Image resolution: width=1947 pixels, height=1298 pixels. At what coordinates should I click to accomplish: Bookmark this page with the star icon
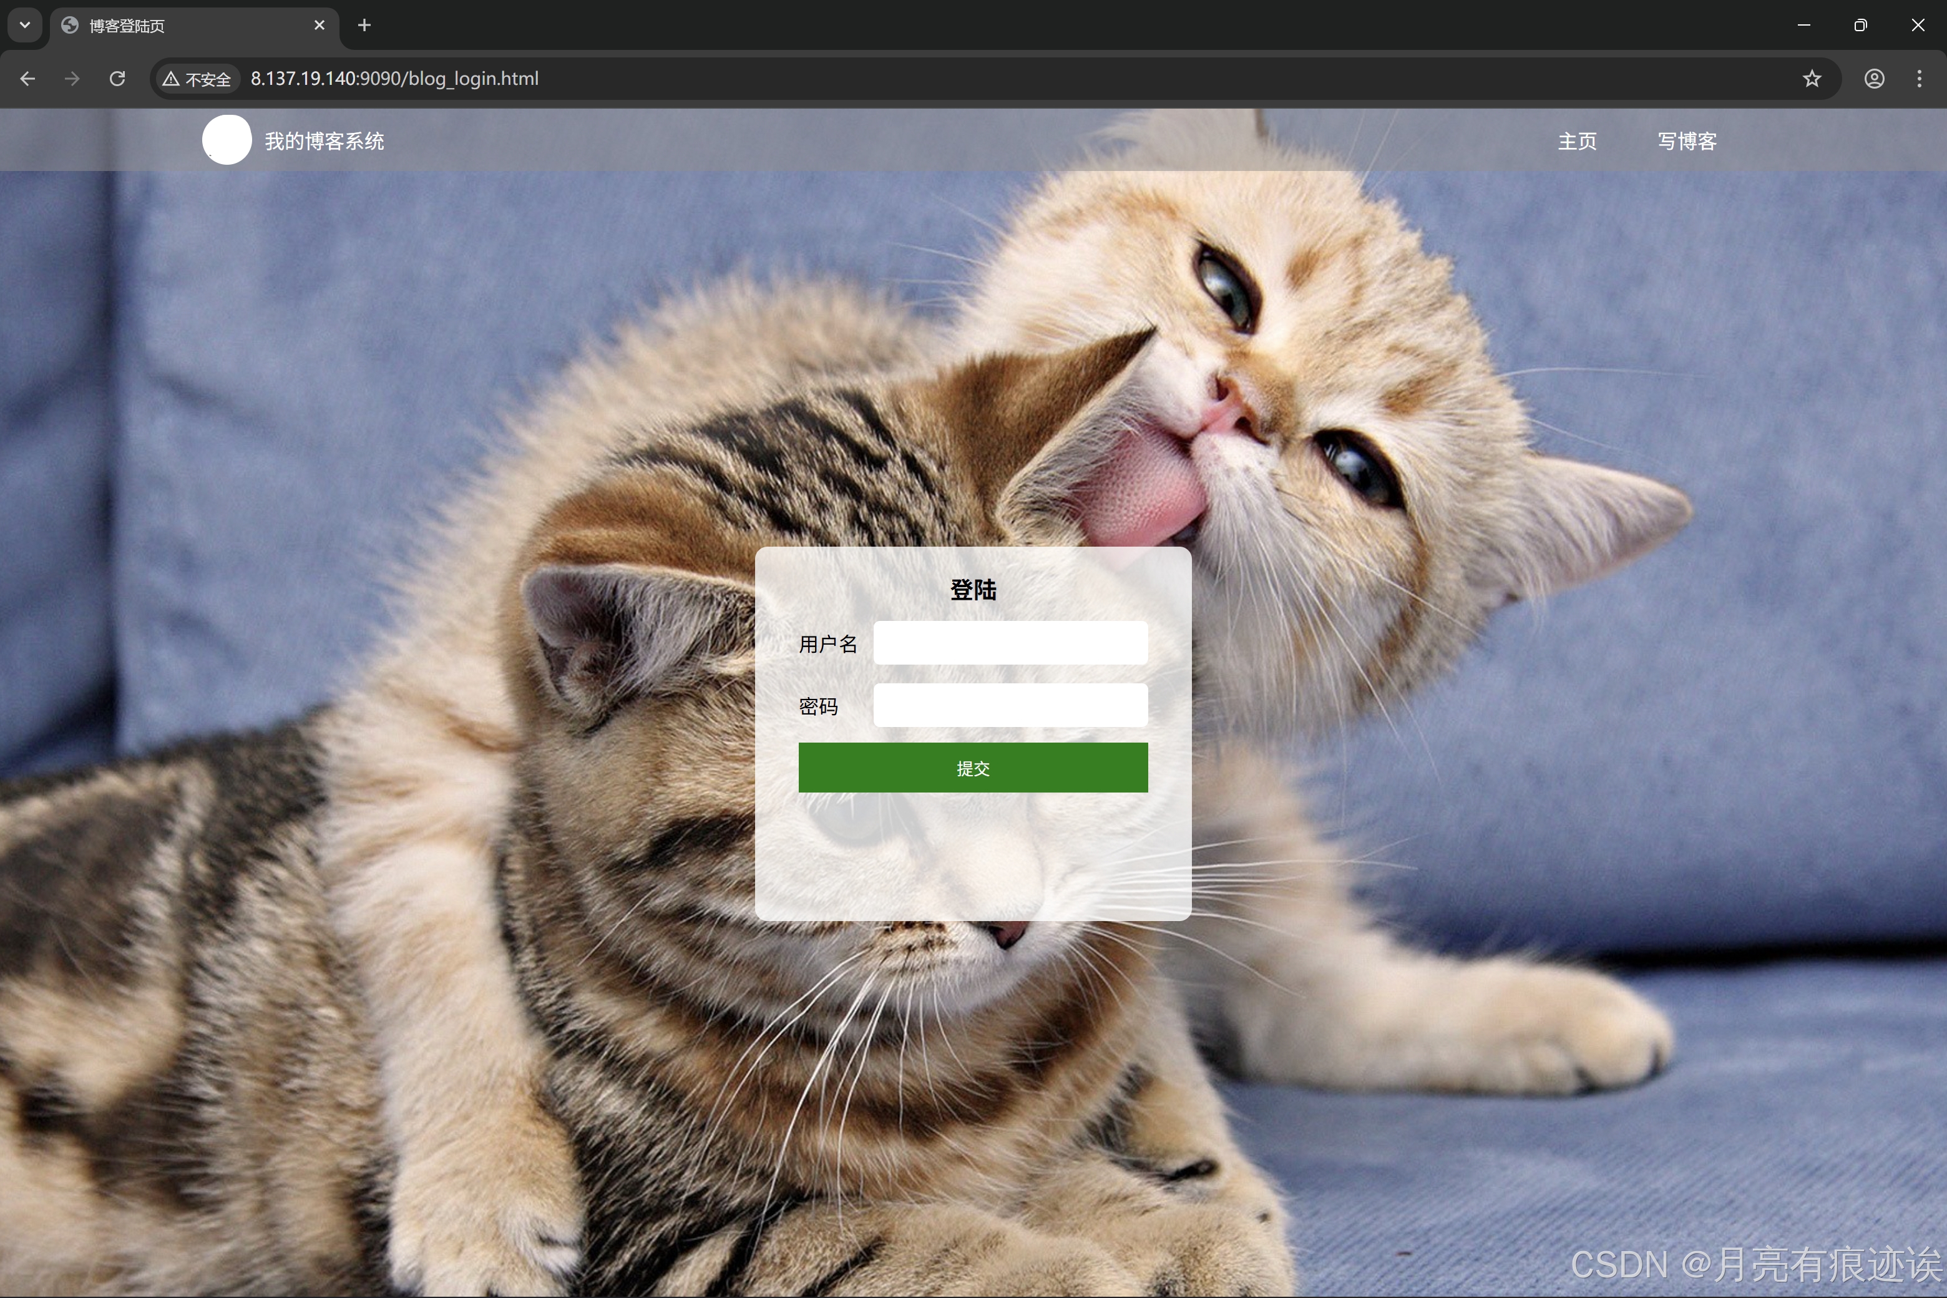click(1812, 79)
